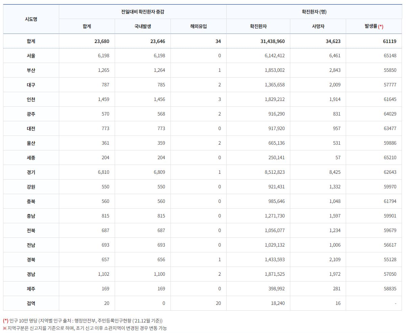Image resolution: width=407 pixels, height=333 pixels.
Task: Click the 강원 row label
Action: click(x=31, y=187)
